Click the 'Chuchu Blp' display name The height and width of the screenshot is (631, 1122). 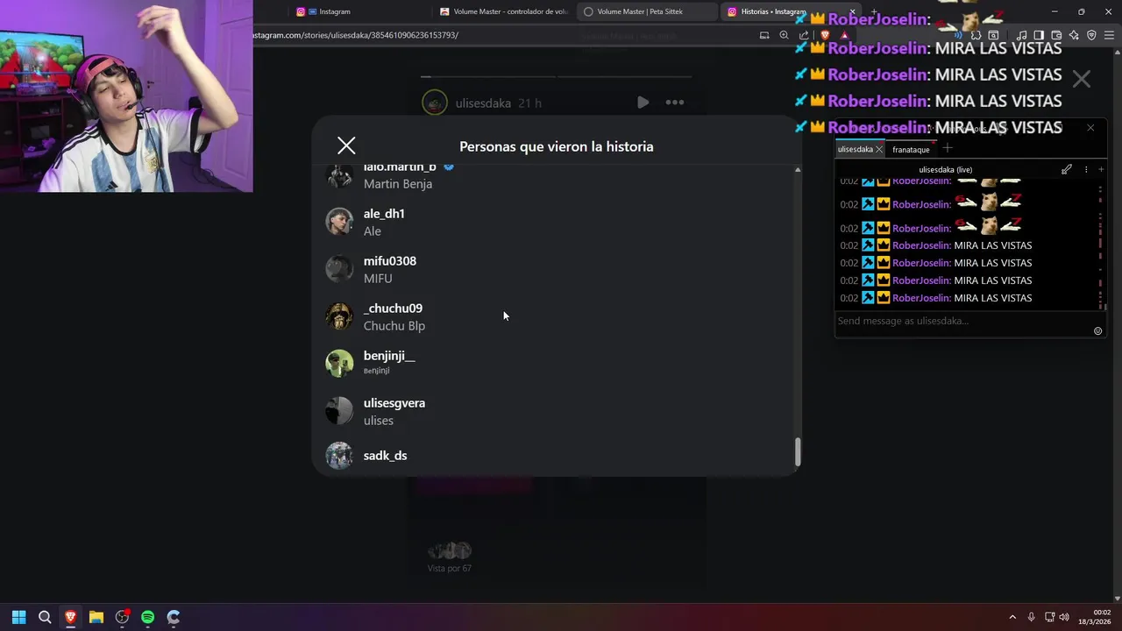click(394, 326)
